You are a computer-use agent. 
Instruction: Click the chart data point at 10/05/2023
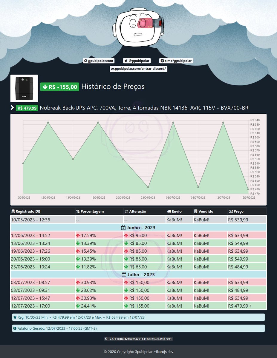click(23, 163)
